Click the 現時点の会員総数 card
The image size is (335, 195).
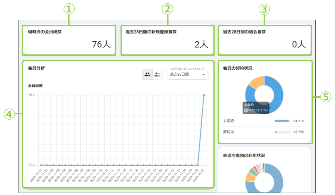(x=69, y=40)
